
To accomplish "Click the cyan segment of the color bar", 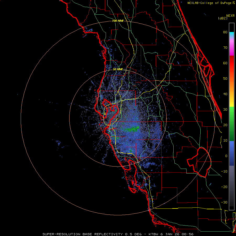I will click(232, 35).
